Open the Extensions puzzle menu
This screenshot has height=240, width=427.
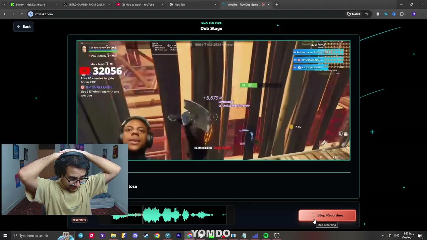click(x=402, y=14)
